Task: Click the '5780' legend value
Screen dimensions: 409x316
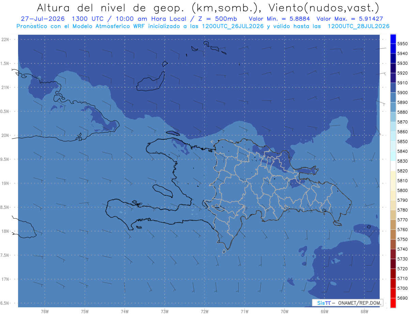Action: pos(403,210)
